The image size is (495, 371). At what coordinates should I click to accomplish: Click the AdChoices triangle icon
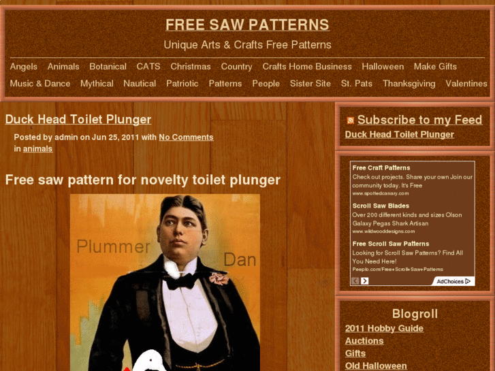coord(468,281)
